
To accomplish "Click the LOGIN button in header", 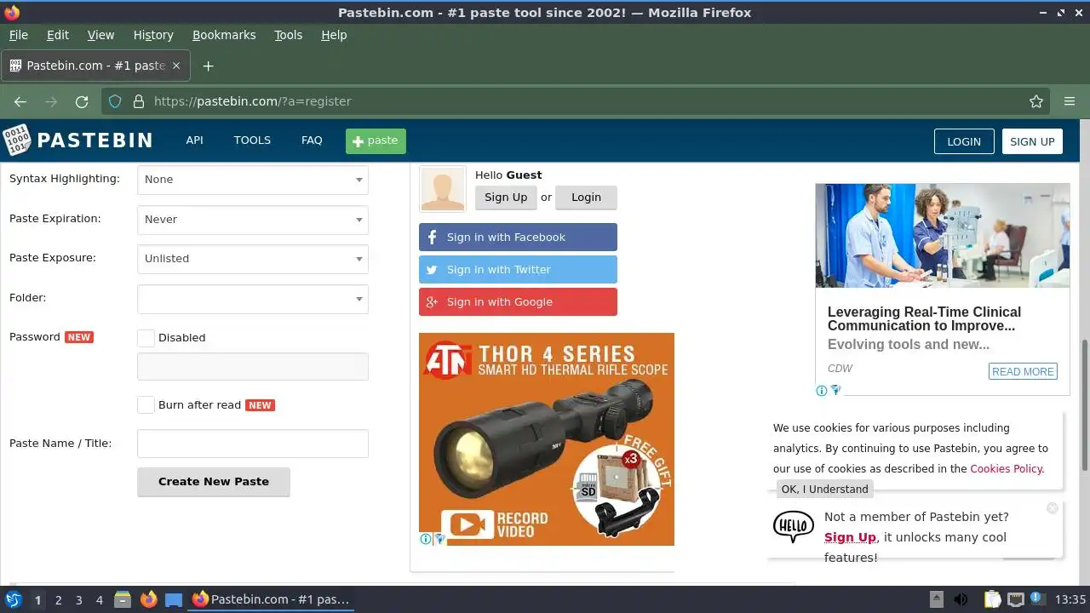I will point(964,141).
